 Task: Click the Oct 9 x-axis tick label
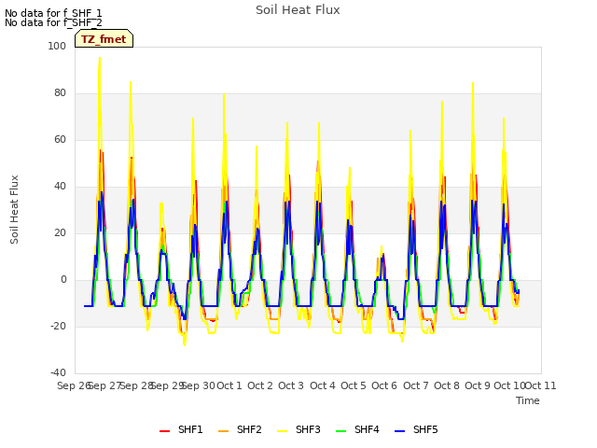[x=478, y=385]
